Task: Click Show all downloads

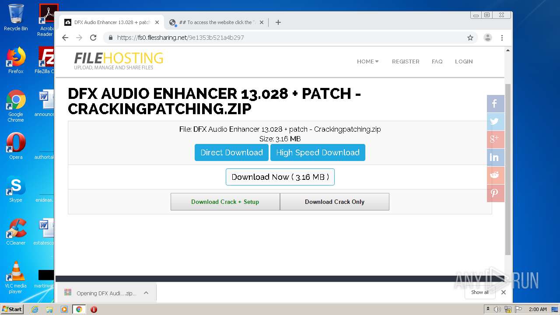Action: pos(480,292)
